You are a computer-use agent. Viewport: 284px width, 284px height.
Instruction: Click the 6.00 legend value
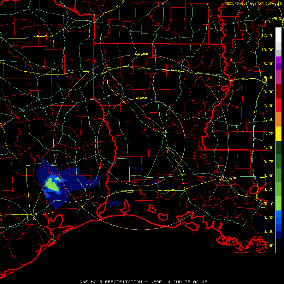click(269, 63)
